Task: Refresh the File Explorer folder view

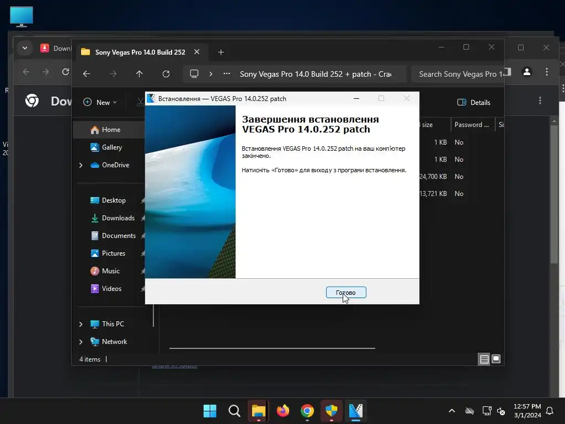Action: [166, 74]
